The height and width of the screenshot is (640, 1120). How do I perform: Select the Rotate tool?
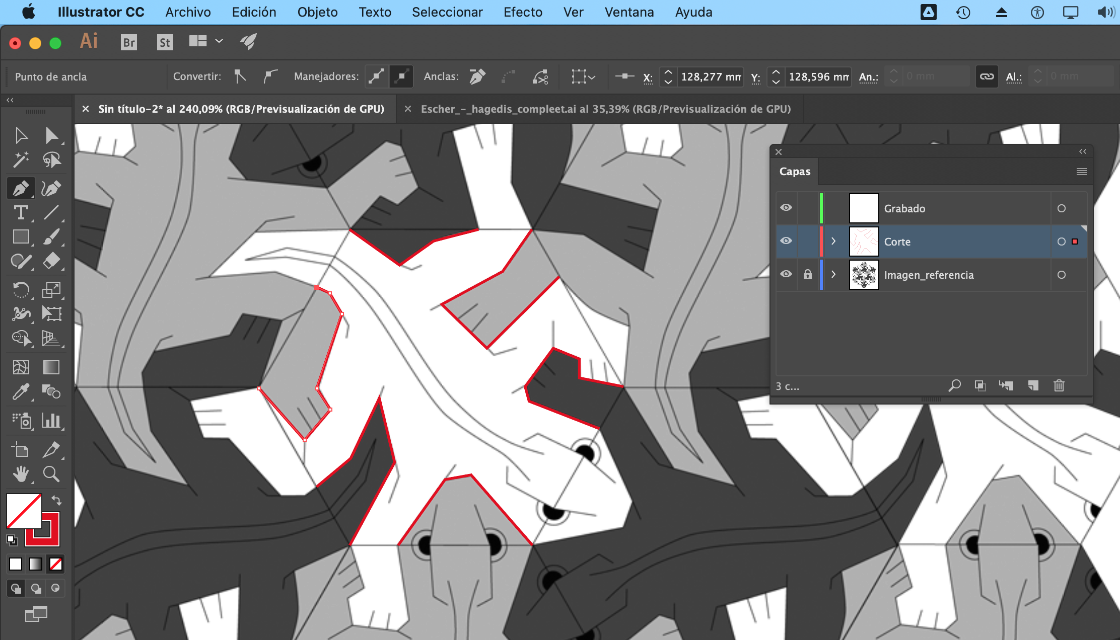[21, 289]
